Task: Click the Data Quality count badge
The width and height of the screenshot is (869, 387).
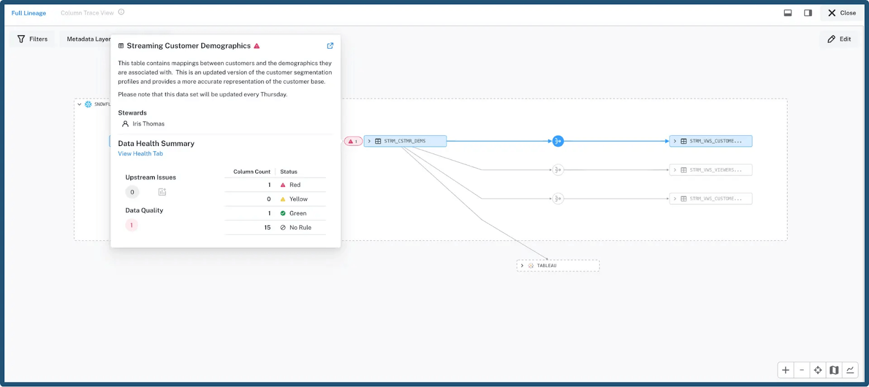Action: click(131, 225)
